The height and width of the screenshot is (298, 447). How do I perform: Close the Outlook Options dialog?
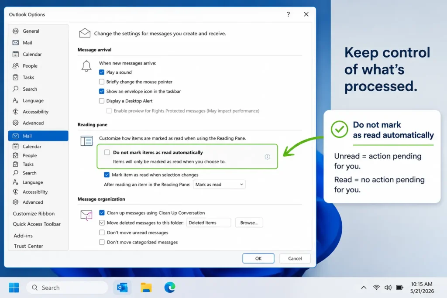[306, 14]
